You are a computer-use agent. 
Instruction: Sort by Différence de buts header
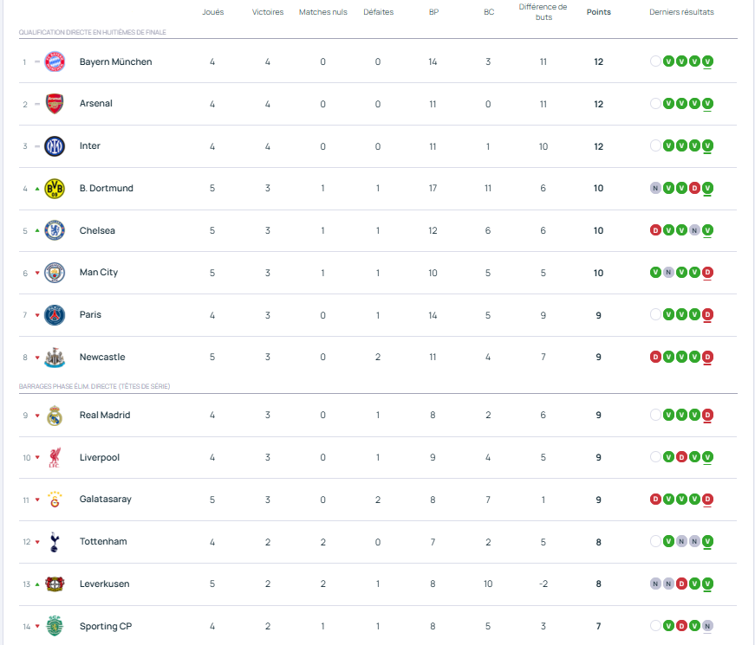click(543, 12)
